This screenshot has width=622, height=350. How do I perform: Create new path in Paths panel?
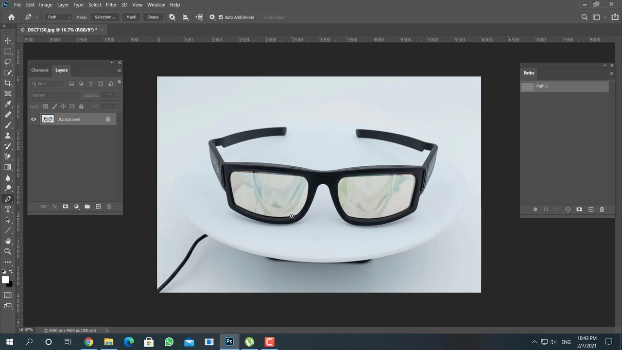(x=591, y=210)
